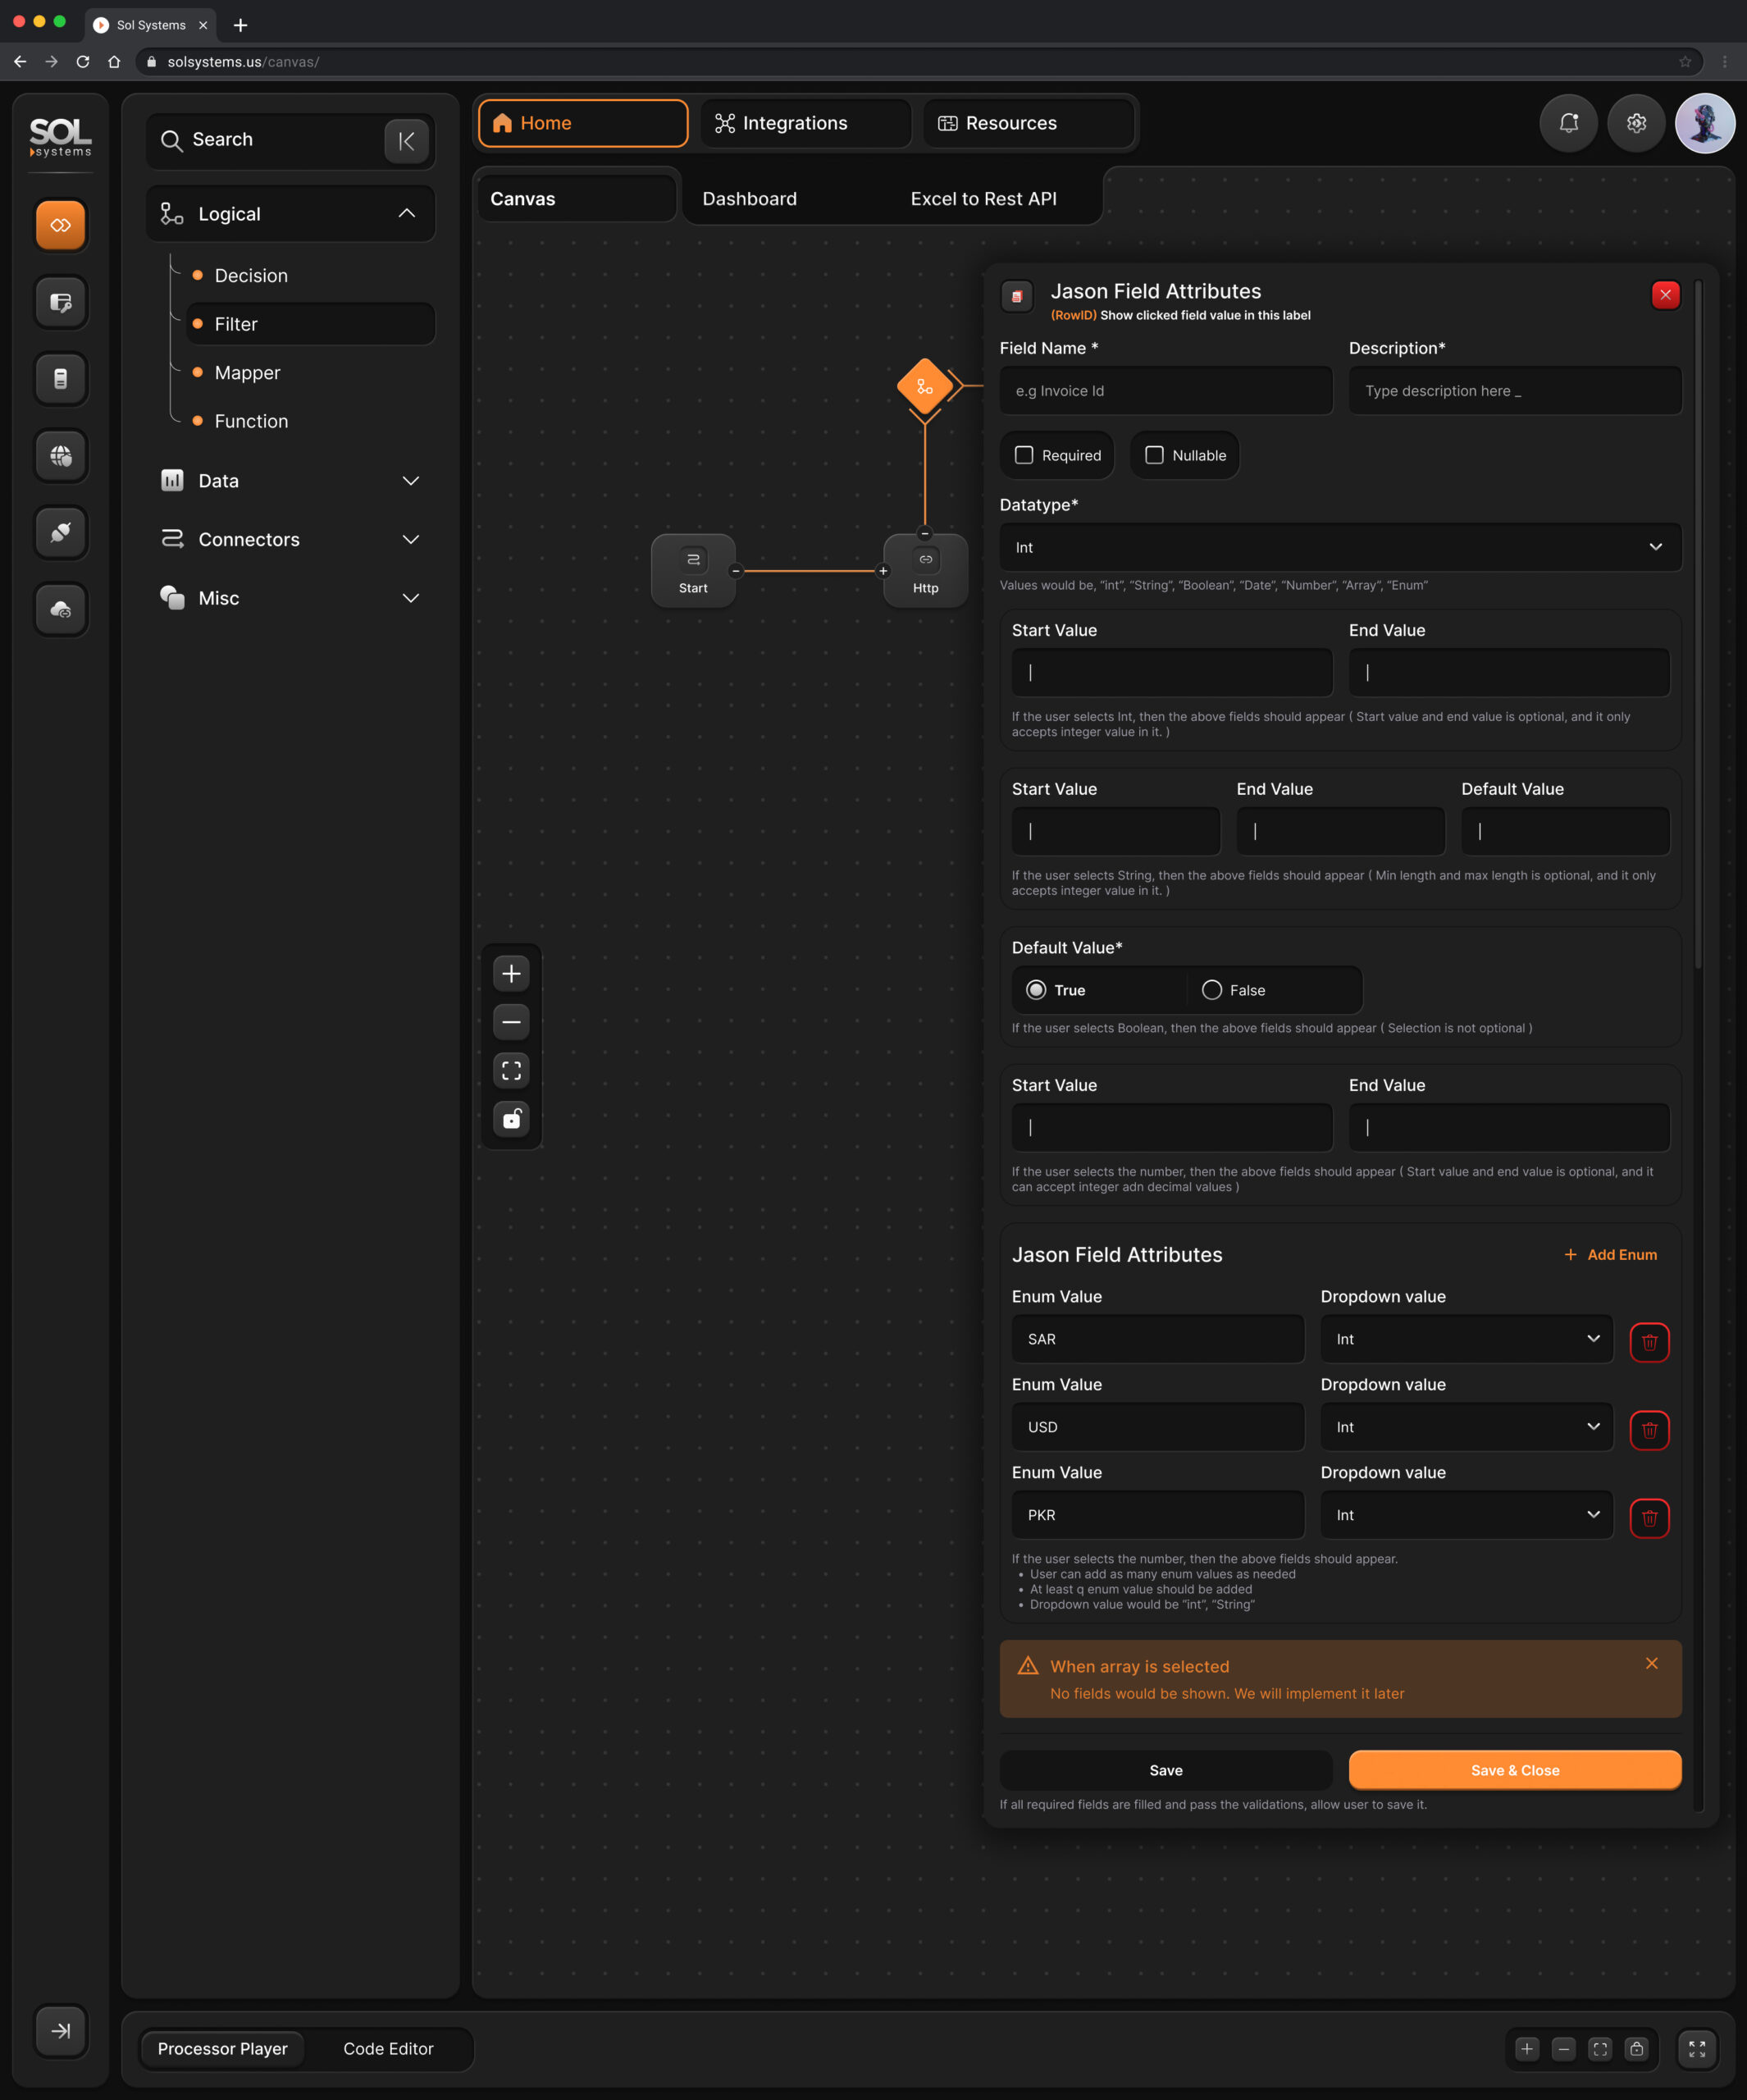The image size is (1747, 2100).
Task: Open the cloud link icon in left rail
Action: pyautogui.click(x=61, y=609)
